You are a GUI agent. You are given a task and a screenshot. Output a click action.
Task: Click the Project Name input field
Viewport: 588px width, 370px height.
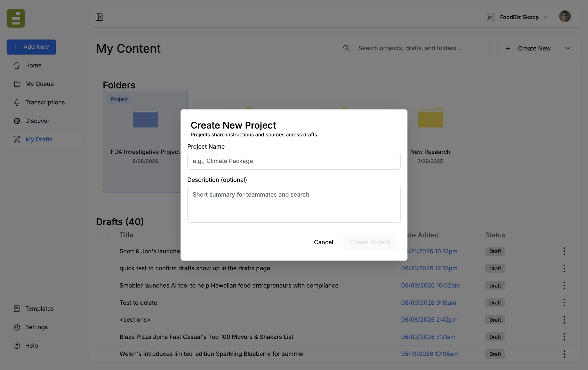point(294,161)
